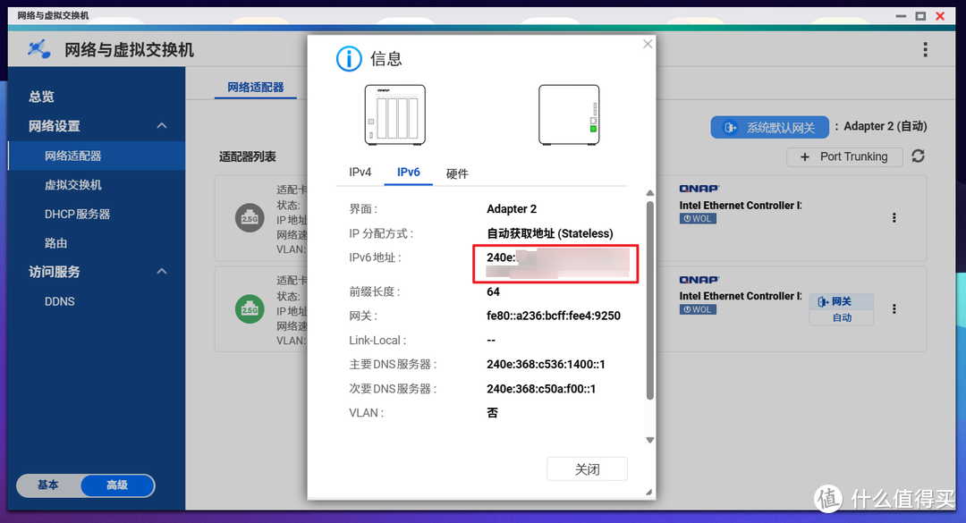Click secondary DNS value 240e:368:c50a:f00::1

click(541, 389)
